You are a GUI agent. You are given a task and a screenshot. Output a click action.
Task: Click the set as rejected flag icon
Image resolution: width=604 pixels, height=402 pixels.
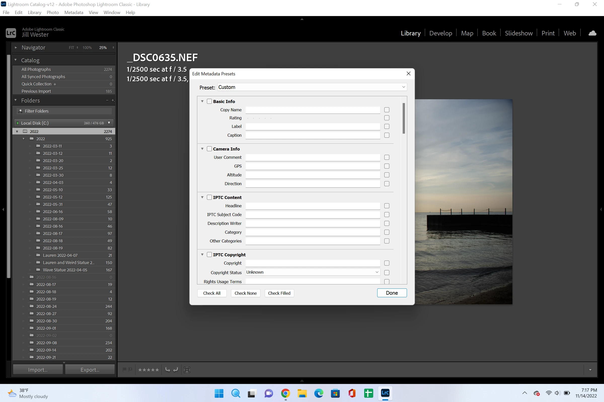[x=130, y=369]
